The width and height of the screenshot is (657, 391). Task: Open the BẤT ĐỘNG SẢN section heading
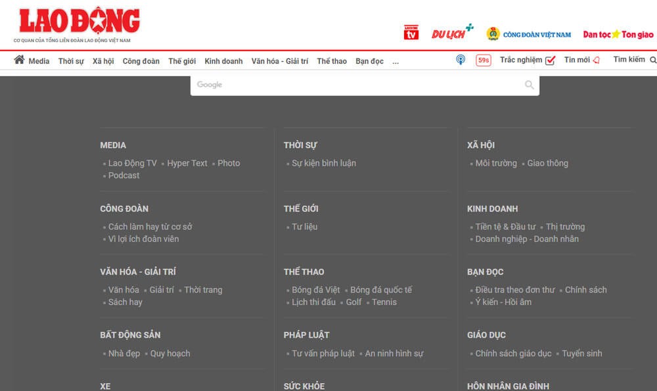click(x=130, y=335)
